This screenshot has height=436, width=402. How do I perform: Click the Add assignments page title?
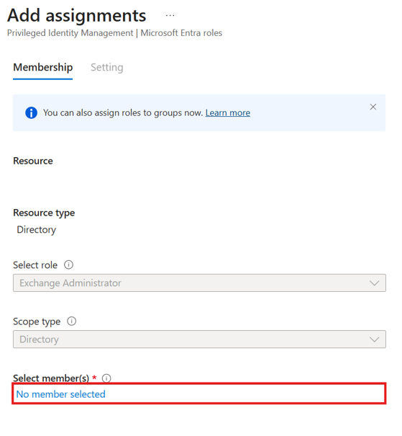(x=76, y=15)
